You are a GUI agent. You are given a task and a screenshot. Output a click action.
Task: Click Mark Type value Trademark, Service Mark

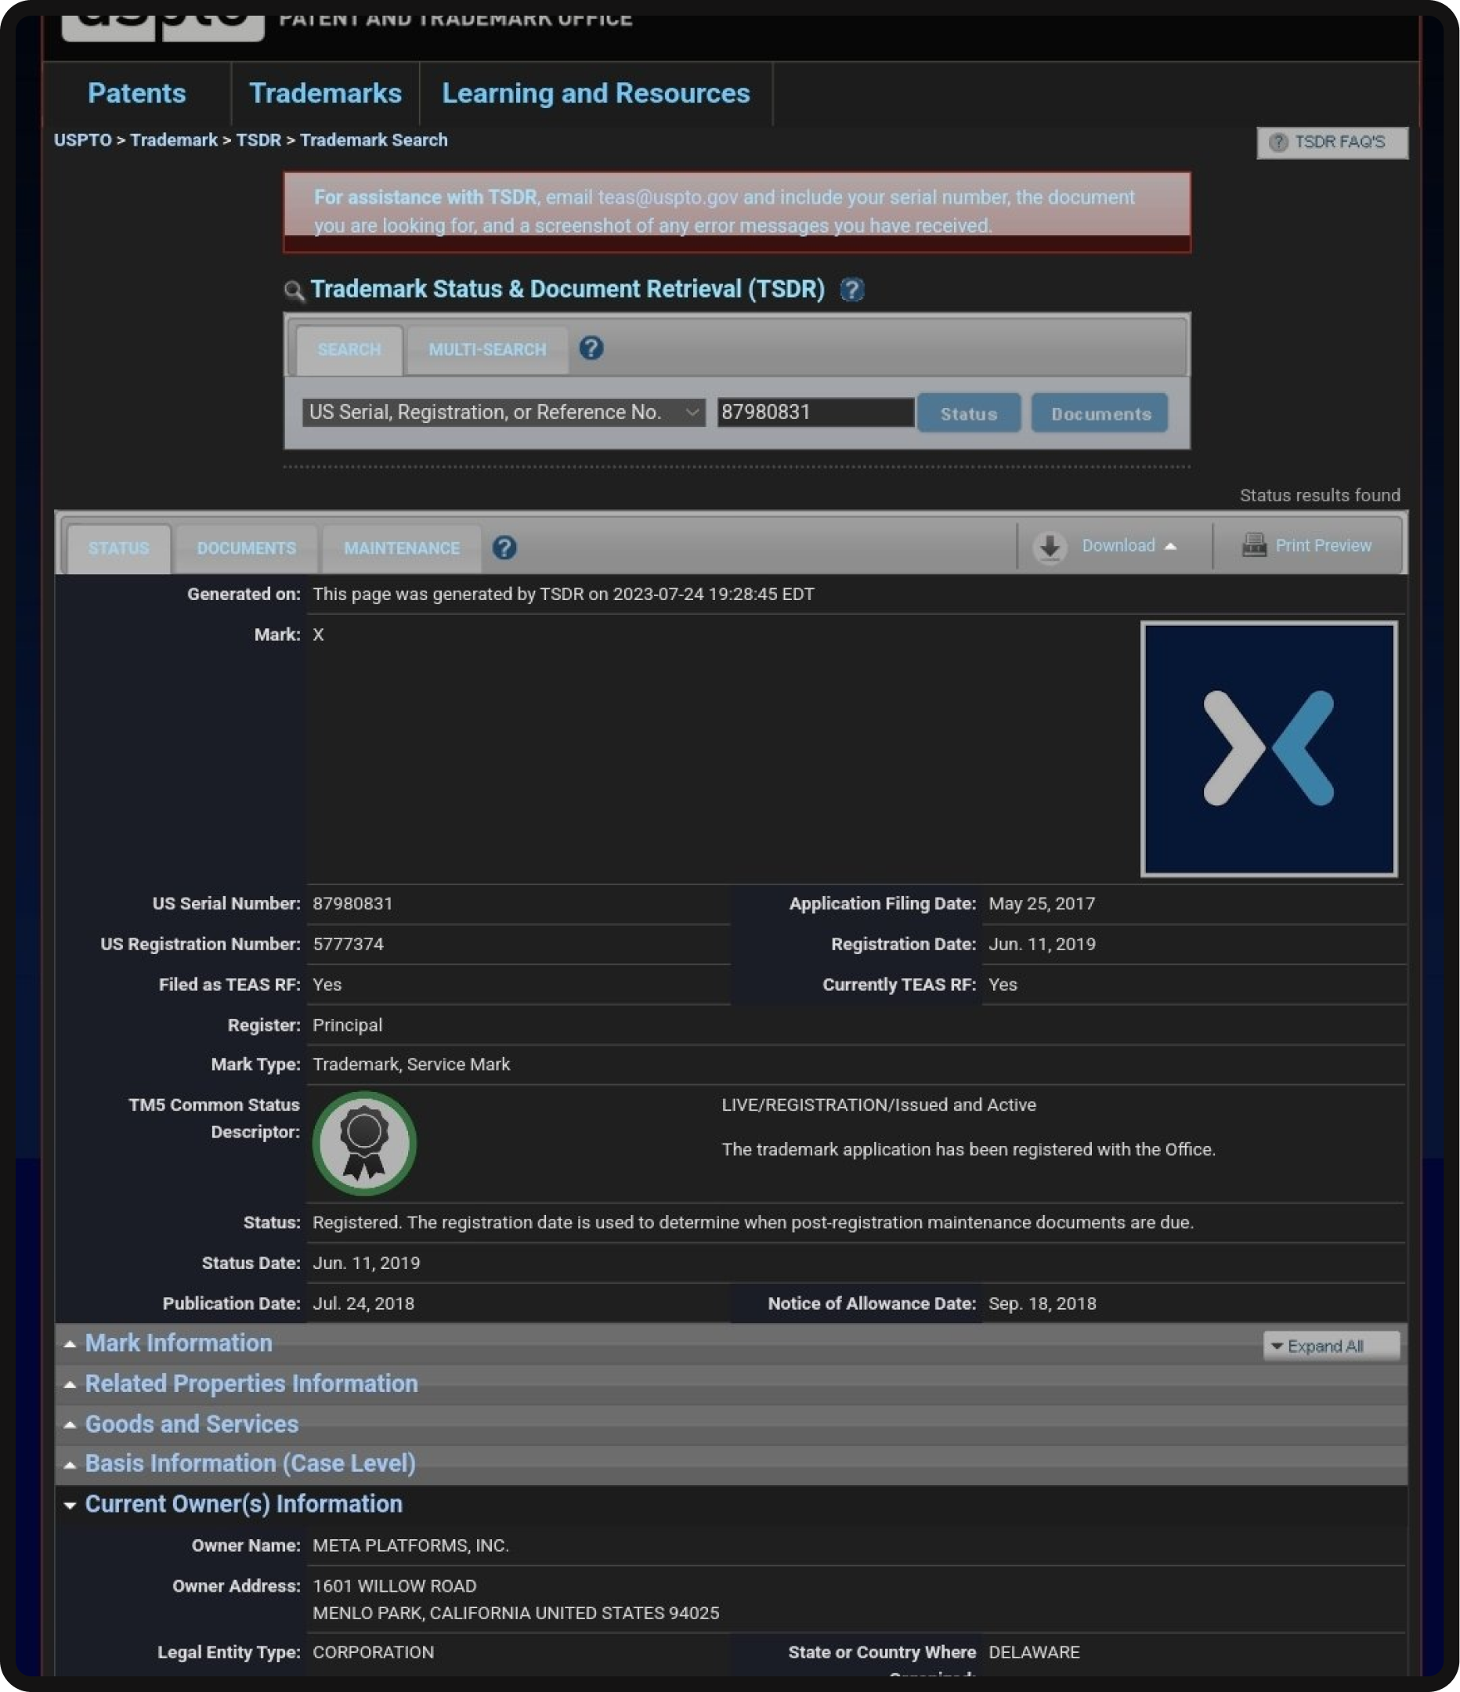pyautogui.click(x=411, y=1065)
